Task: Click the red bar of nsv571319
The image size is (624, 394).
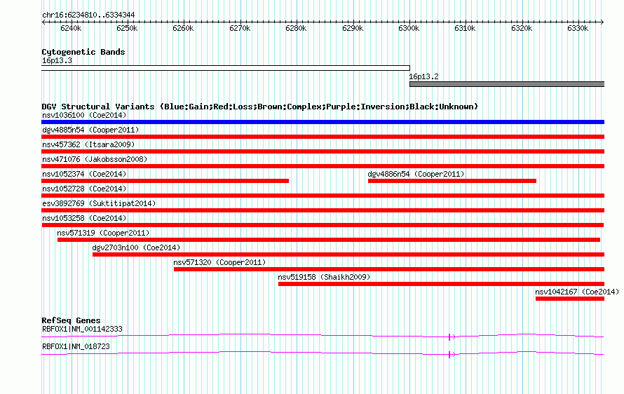Action: (329, 240)
